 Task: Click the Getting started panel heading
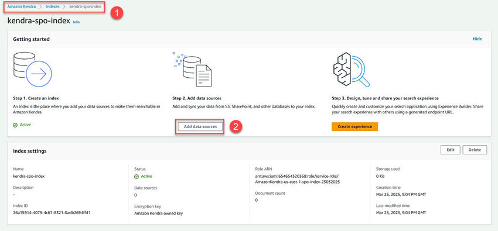31,39
